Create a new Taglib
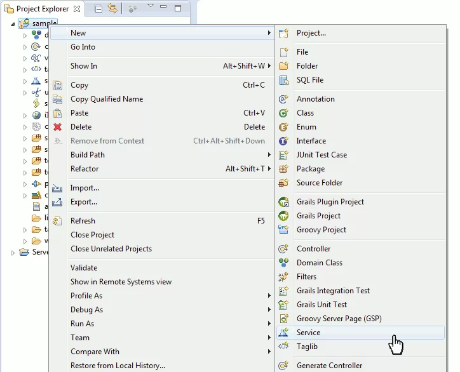The image size is (460, 372). click(x=360, y=347)
